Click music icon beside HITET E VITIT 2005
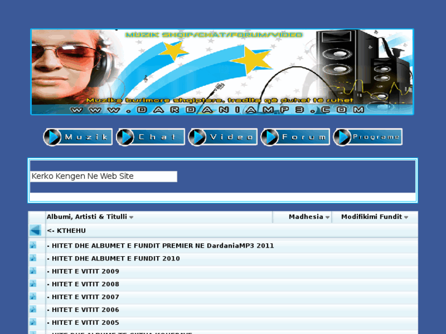Viewport: 446px width, 334px height. [33, 322]
